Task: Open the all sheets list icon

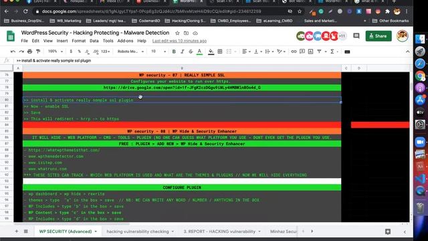Action: click(25, 232)
